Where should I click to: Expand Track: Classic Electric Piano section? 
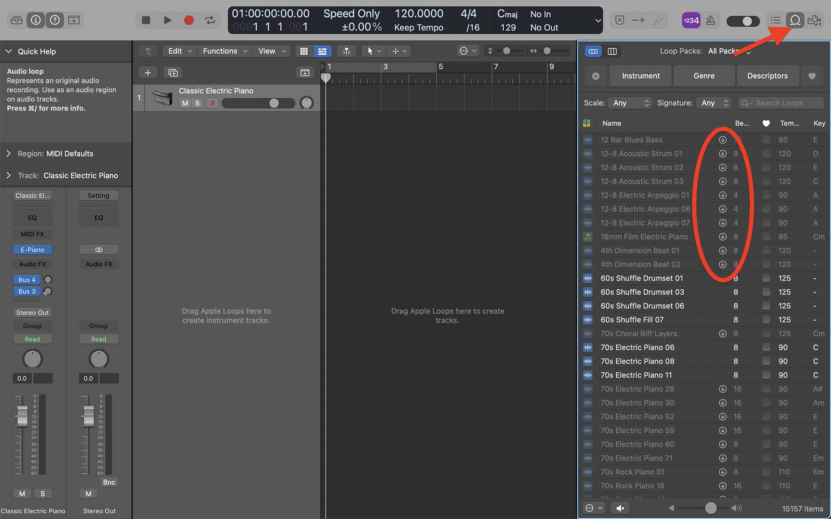tap(8, 175)
